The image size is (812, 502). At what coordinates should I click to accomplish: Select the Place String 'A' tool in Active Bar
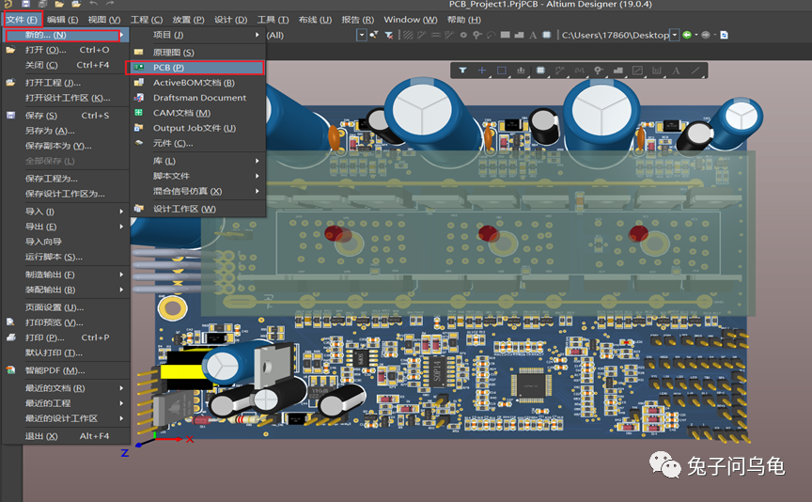[675, 71]
